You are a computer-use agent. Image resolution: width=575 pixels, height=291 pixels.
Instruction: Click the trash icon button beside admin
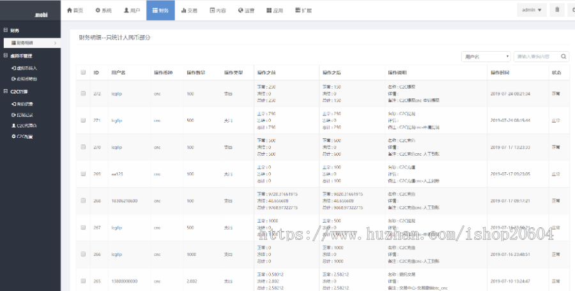tap(557, 10)
